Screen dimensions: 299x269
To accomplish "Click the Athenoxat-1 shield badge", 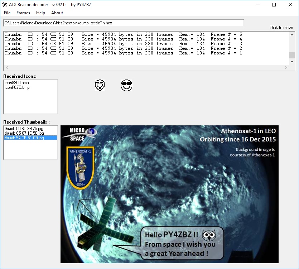I will coord(80,167).
